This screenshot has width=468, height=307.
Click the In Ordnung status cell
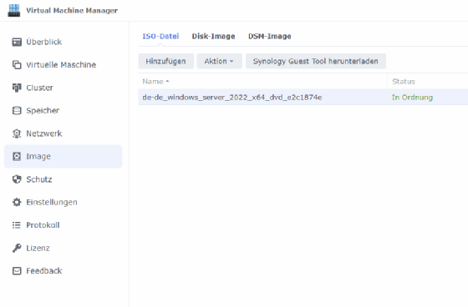[x=412, y=97]
